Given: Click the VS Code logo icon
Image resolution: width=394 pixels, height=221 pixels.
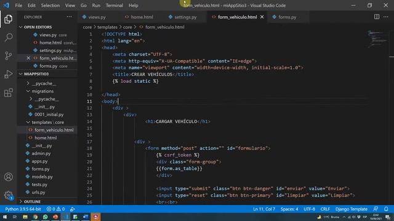Looking at the screenshot, I should pyautogui.click(x=6, y=6).
